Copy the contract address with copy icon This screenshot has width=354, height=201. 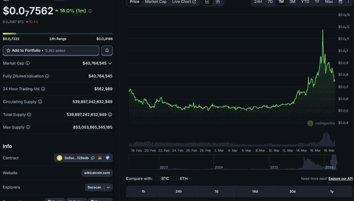[x=93, y=158]
